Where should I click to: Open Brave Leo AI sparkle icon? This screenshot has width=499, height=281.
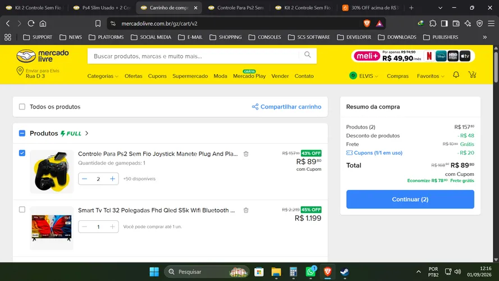pos(468,23)
